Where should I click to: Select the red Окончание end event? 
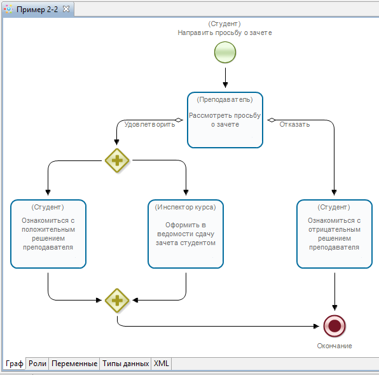(x=334, y=326)
